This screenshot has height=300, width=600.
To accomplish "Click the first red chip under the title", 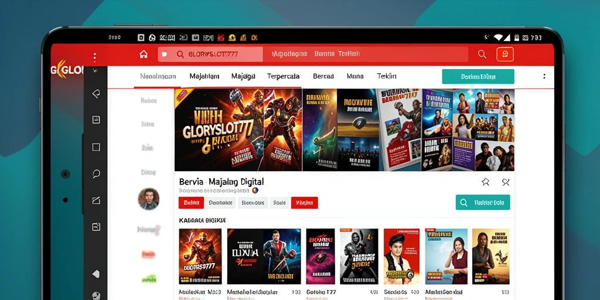I will click(x=191, y=203).
